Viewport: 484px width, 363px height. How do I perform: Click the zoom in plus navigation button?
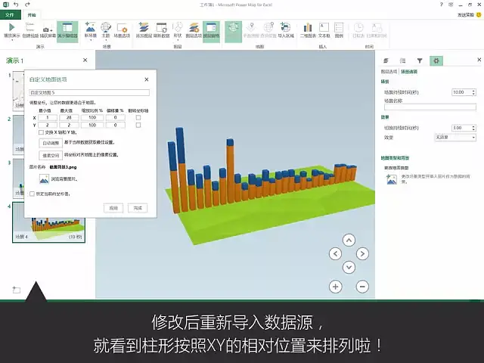click(x=336, y=287)
